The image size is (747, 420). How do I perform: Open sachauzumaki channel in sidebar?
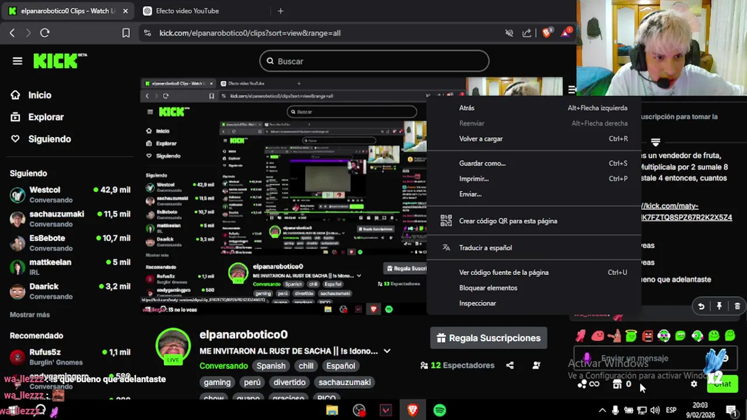point(70,219)
